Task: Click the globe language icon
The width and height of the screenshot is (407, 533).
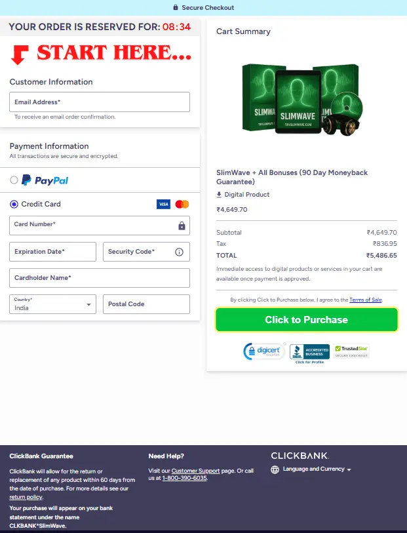Action: (x=275, y=469)
